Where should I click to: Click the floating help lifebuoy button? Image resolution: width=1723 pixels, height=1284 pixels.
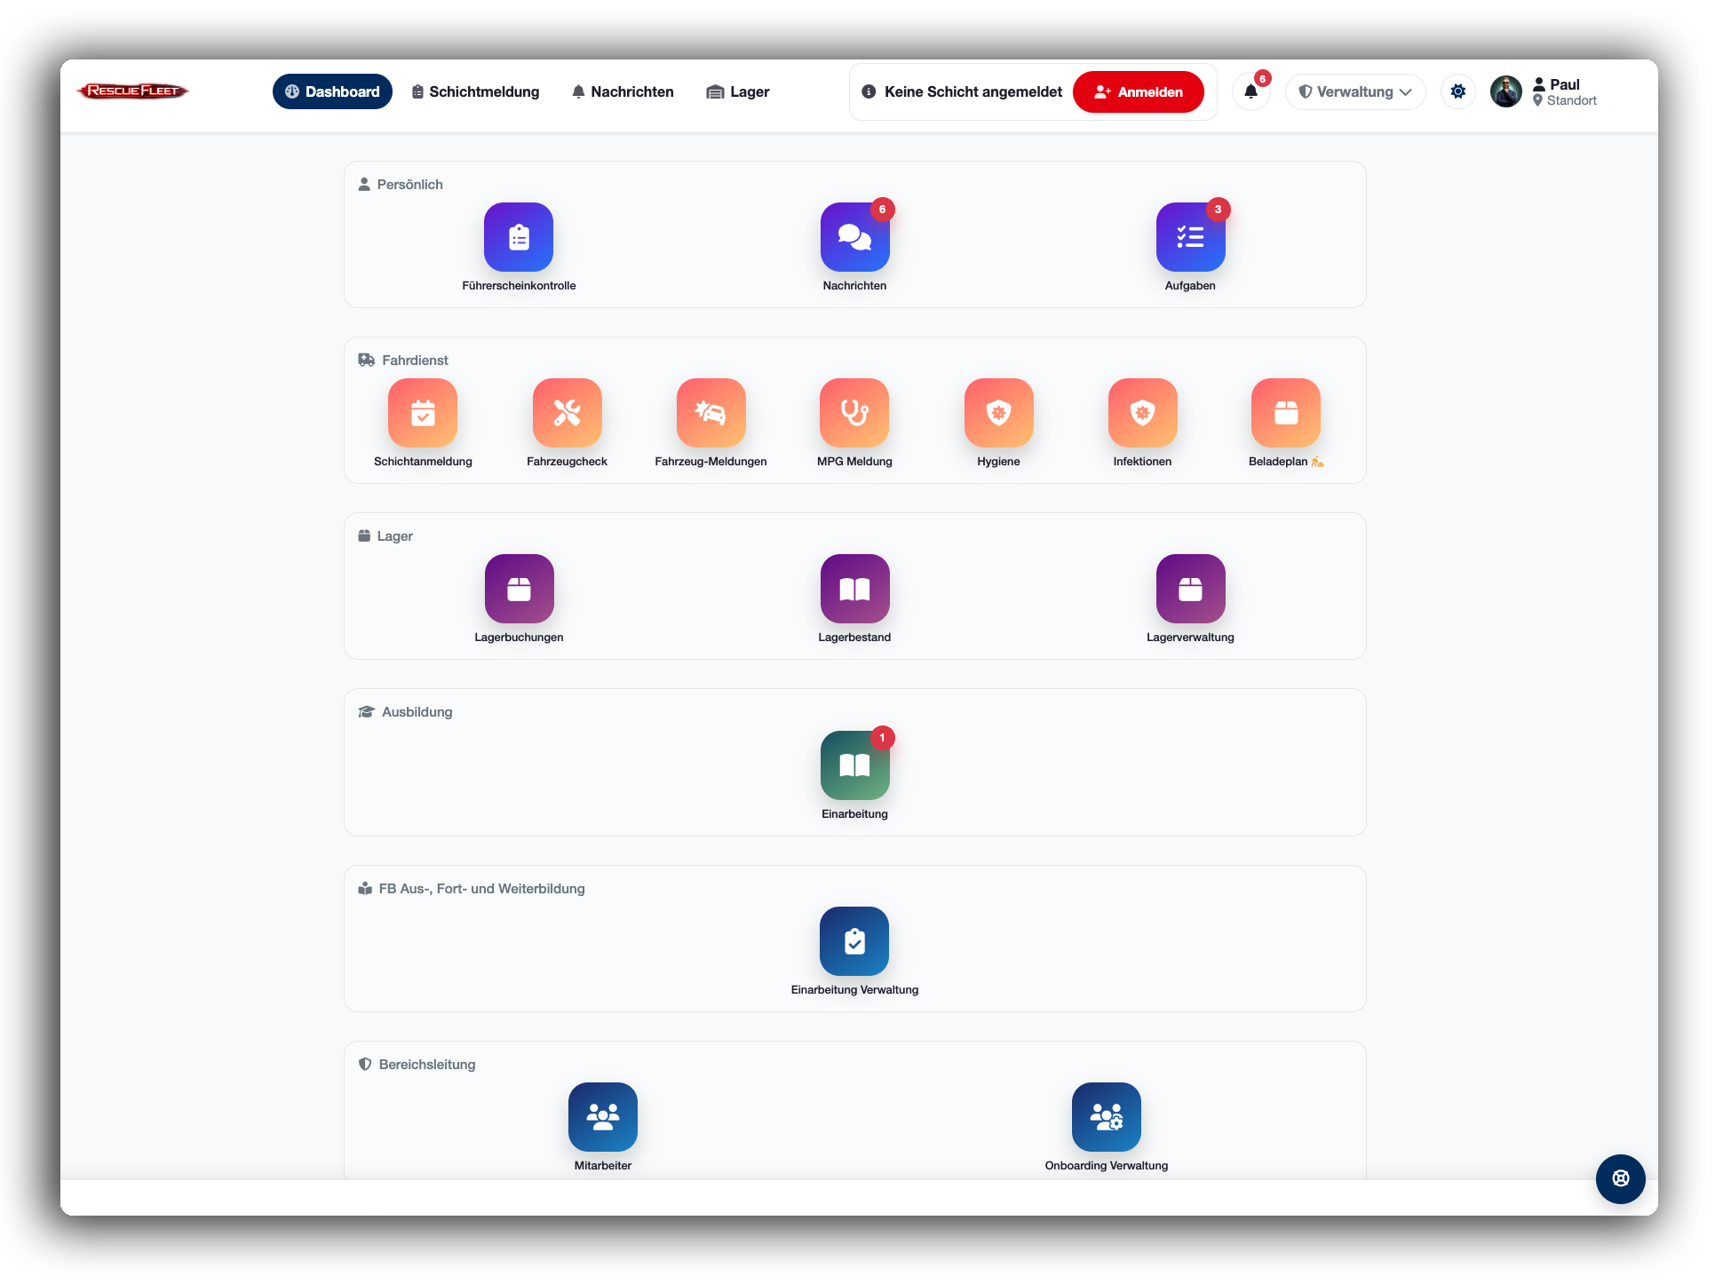pyautogui.click(x=1620, y=1178)
